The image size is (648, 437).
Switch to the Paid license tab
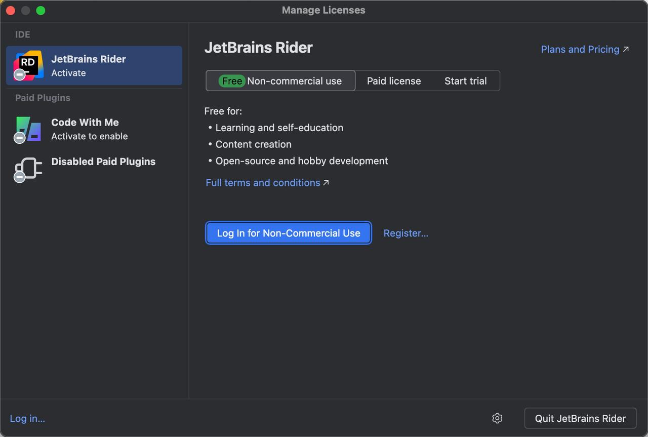[394, 81]
